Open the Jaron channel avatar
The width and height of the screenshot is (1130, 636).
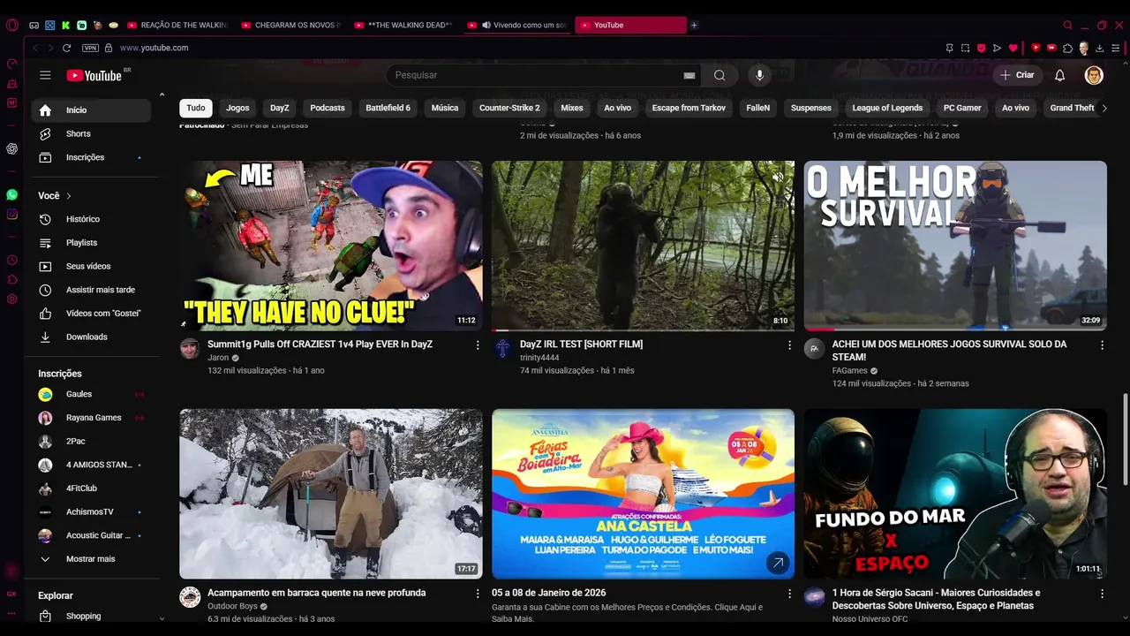click(190, 348)
